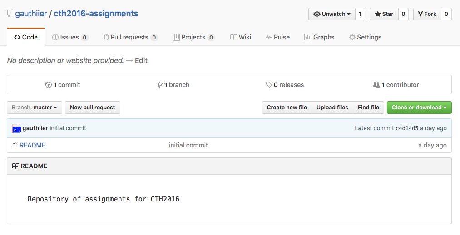The width and height of the screenshot is (460, 235).
Task: Fork the cth2016-assignments repository
Action: 427,14
